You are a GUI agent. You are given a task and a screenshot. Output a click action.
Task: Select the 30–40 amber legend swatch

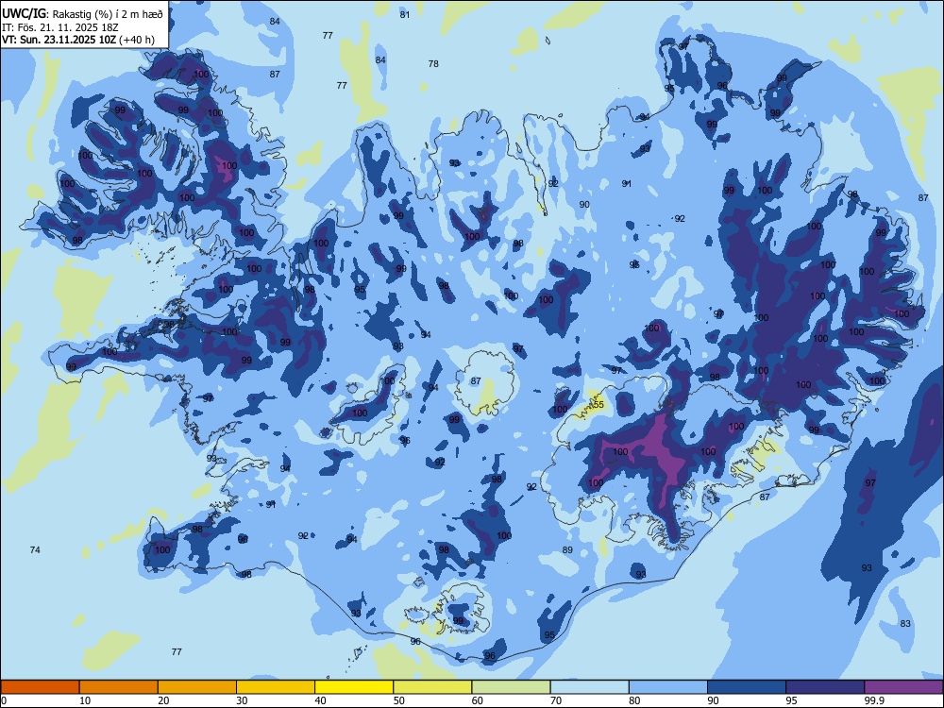tap(276, 687)
